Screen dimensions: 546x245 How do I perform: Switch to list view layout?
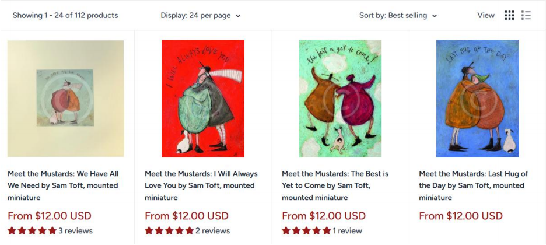526,16
